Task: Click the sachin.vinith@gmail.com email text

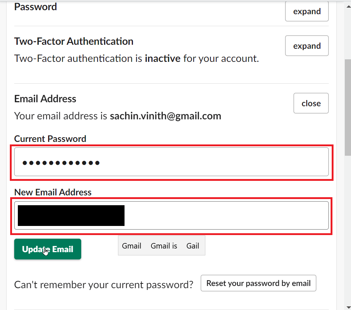Action: 165,116
